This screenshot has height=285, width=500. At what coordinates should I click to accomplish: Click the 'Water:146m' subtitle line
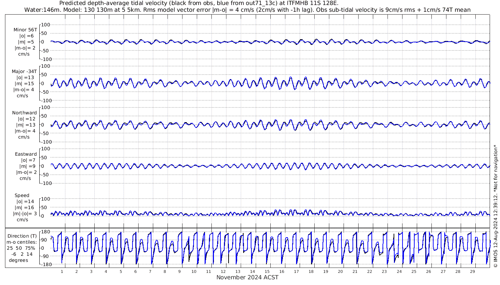pos(247,10)
